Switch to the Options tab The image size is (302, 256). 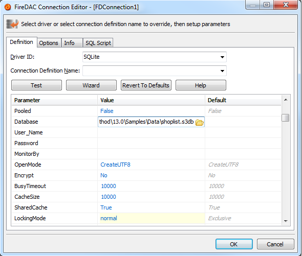49,43
